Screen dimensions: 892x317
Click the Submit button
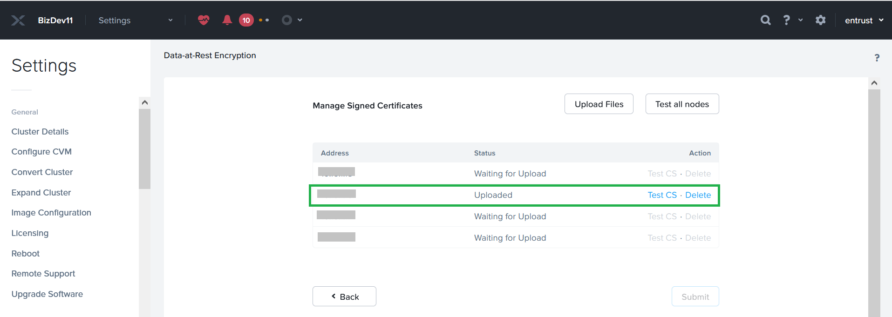coord(695,297)
